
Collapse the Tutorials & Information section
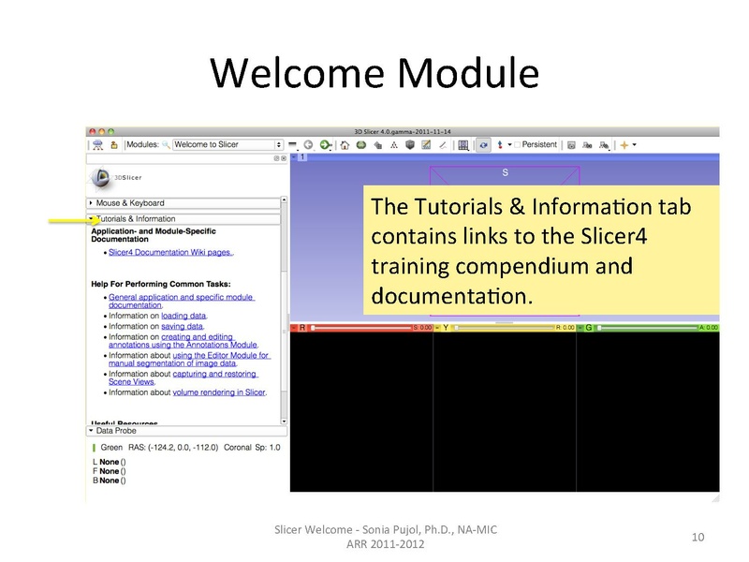(x=140, y=217)
